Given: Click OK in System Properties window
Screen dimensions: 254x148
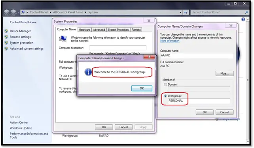Looking at the screenshot, I should (104, 127).
